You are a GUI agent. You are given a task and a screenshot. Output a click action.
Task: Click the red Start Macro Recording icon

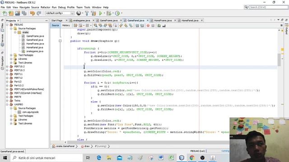point(148,26)
